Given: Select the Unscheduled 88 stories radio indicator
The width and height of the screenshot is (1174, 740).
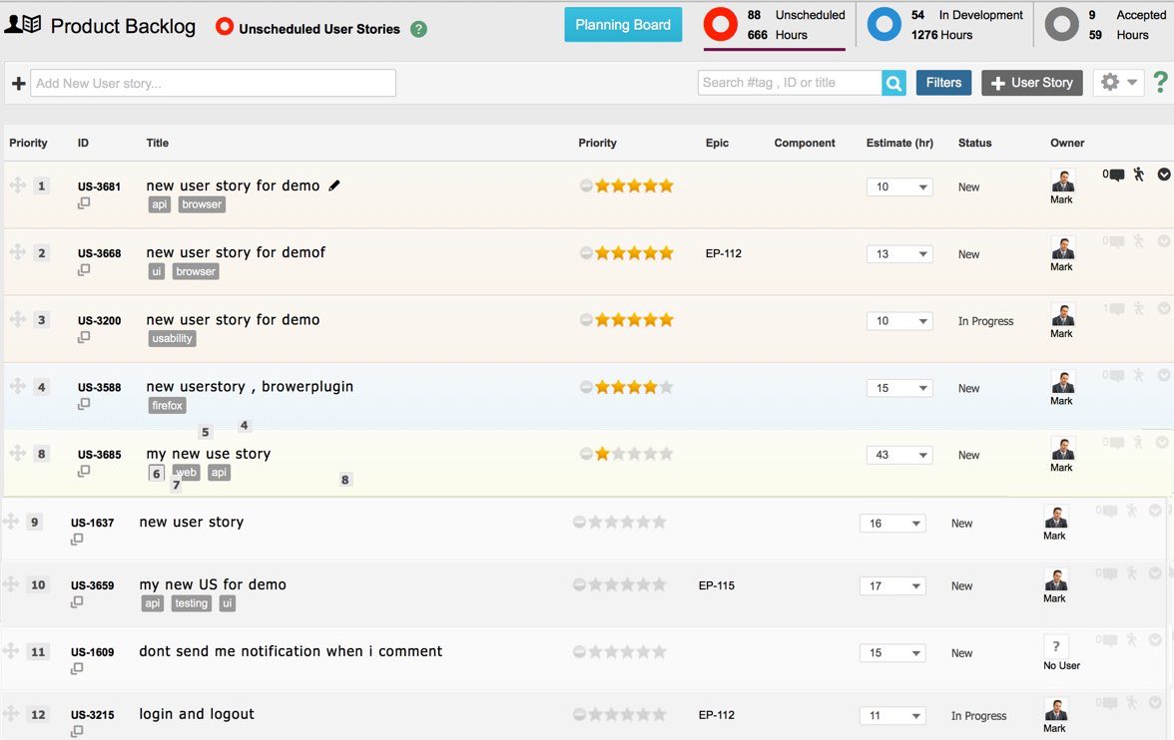Looking at the screenshot, I should pyautogui.click(x=720, y=24).
